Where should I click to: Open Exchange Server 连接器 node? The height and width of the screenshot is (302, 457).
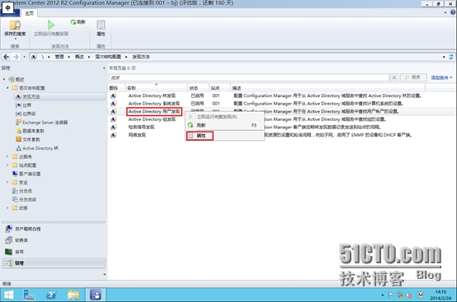point(42,123)
